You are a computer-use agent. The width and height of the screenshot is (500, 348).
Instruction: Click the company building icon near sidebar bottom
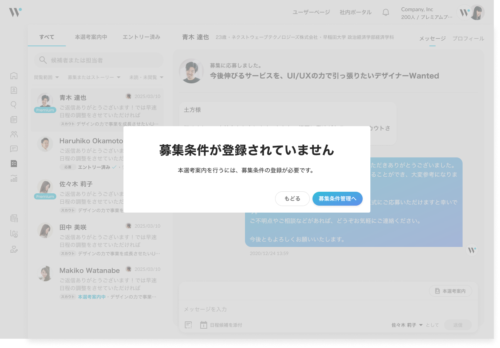pos(14,218)
